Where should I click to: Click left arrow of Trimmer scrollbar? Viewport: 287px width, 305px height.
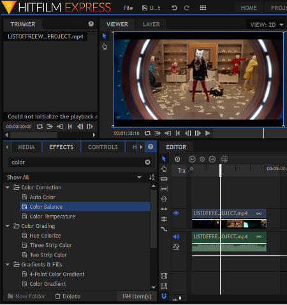coord(6,135)
